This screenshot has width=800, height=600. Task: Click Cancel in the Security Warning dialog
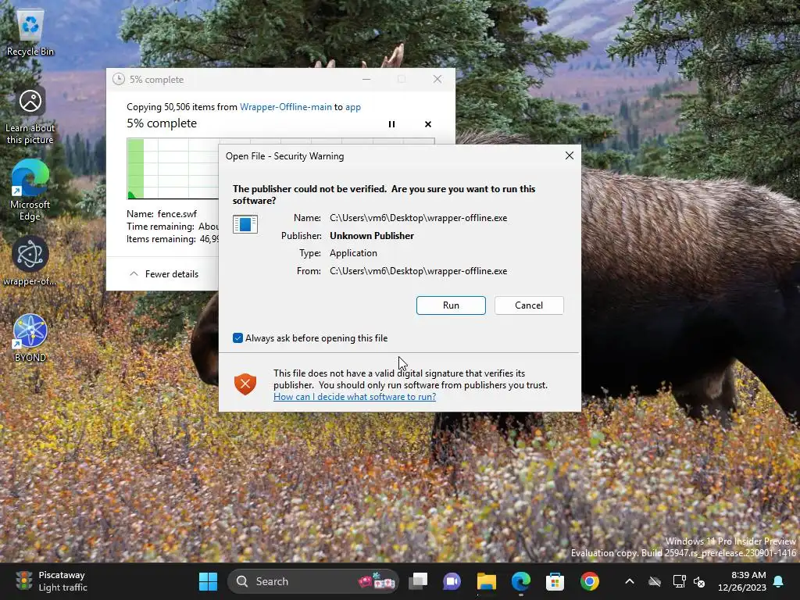[529, 305]
